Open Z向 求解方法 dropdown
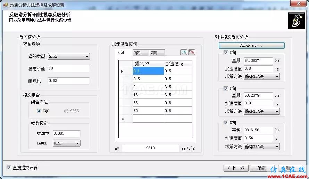The width and height of the screenshot is (309, 179). (x=262, y=147)
